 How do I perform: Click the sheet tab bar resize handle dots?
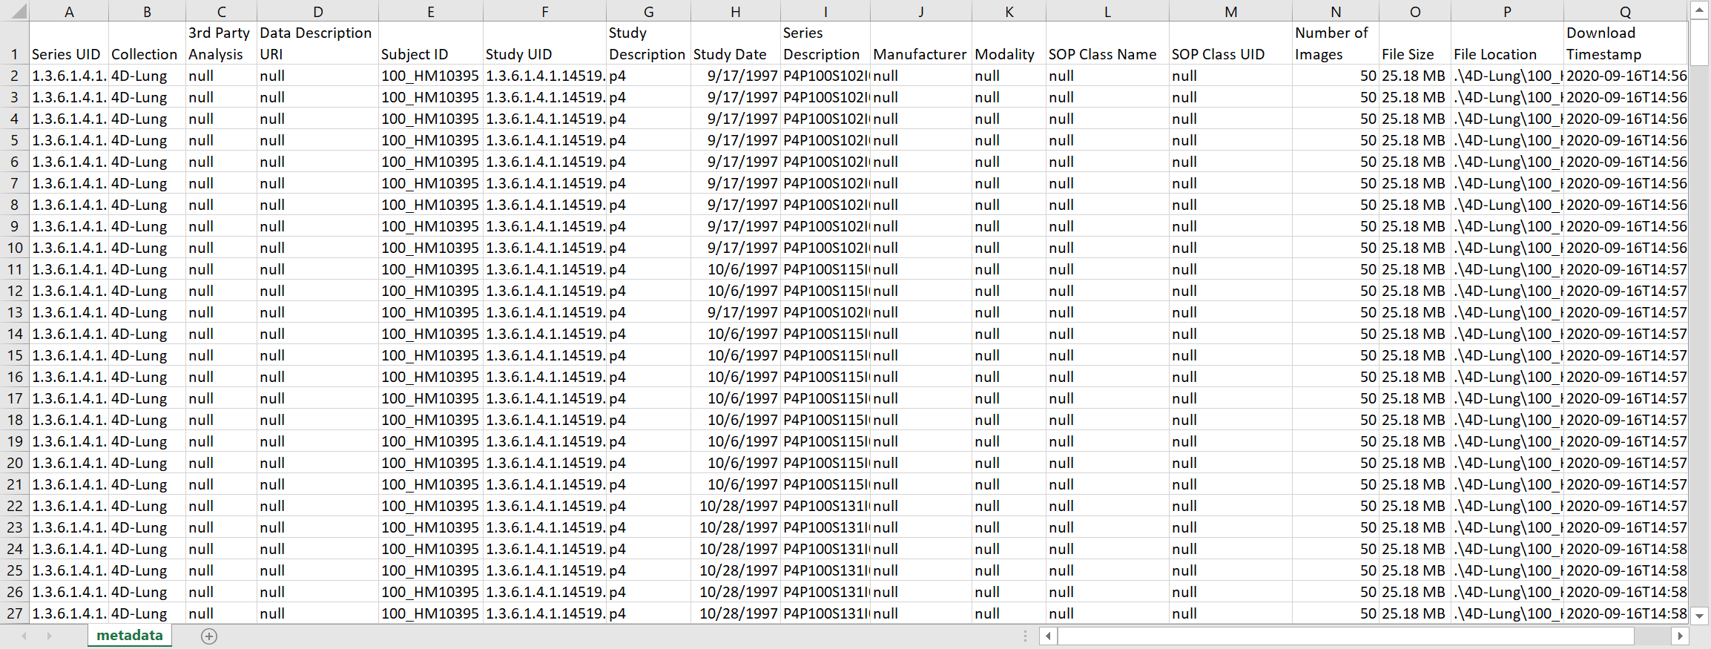[x=1025, y=636]
